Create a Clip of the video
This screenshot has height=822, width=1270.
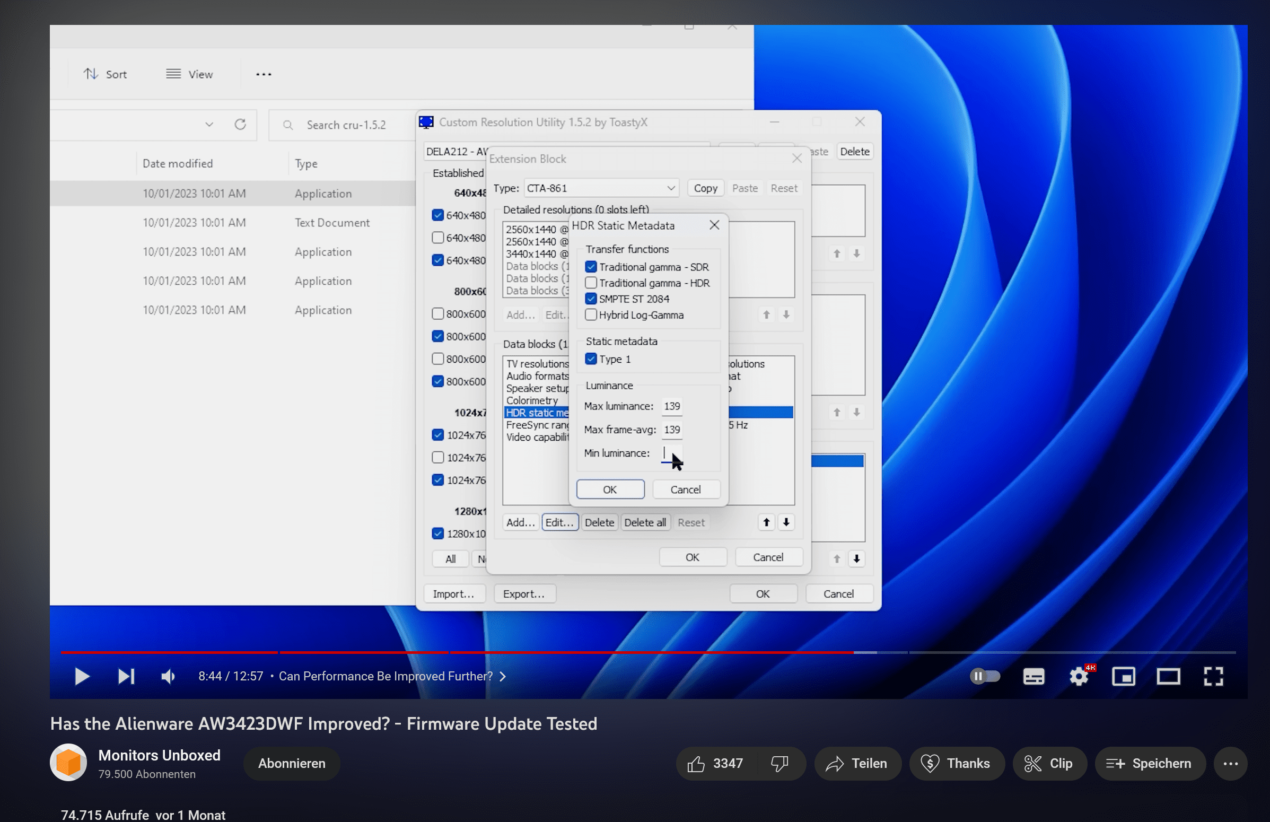point(1049,764)
